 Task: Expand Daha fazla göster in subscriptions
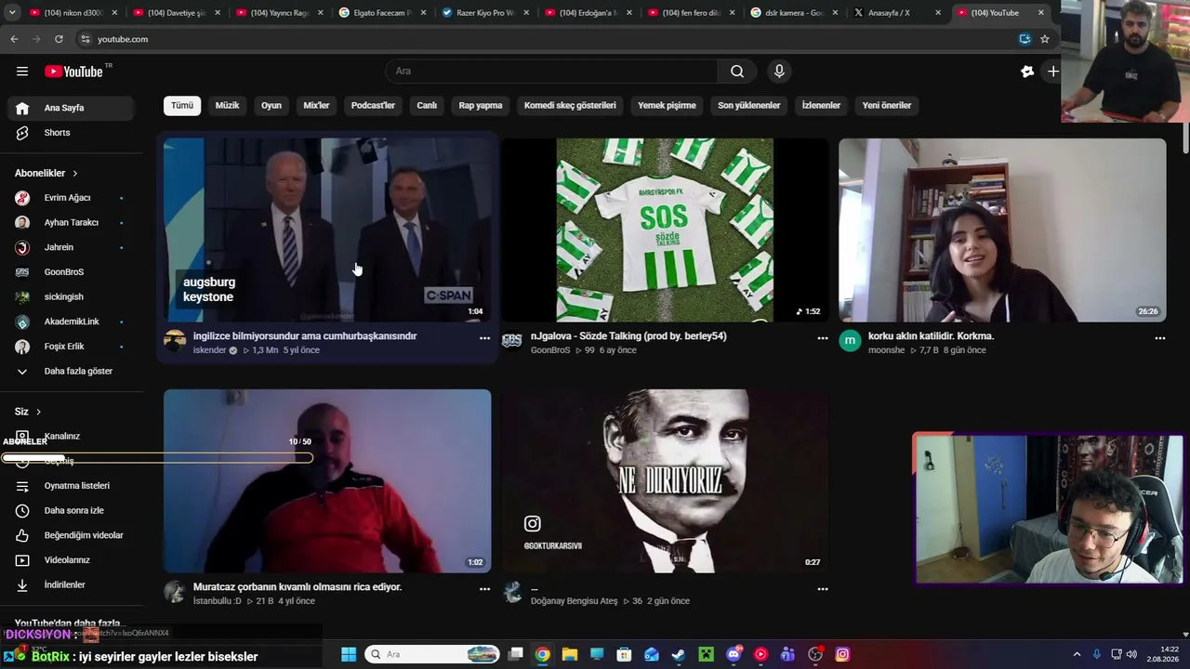click(x=73, y=372)
